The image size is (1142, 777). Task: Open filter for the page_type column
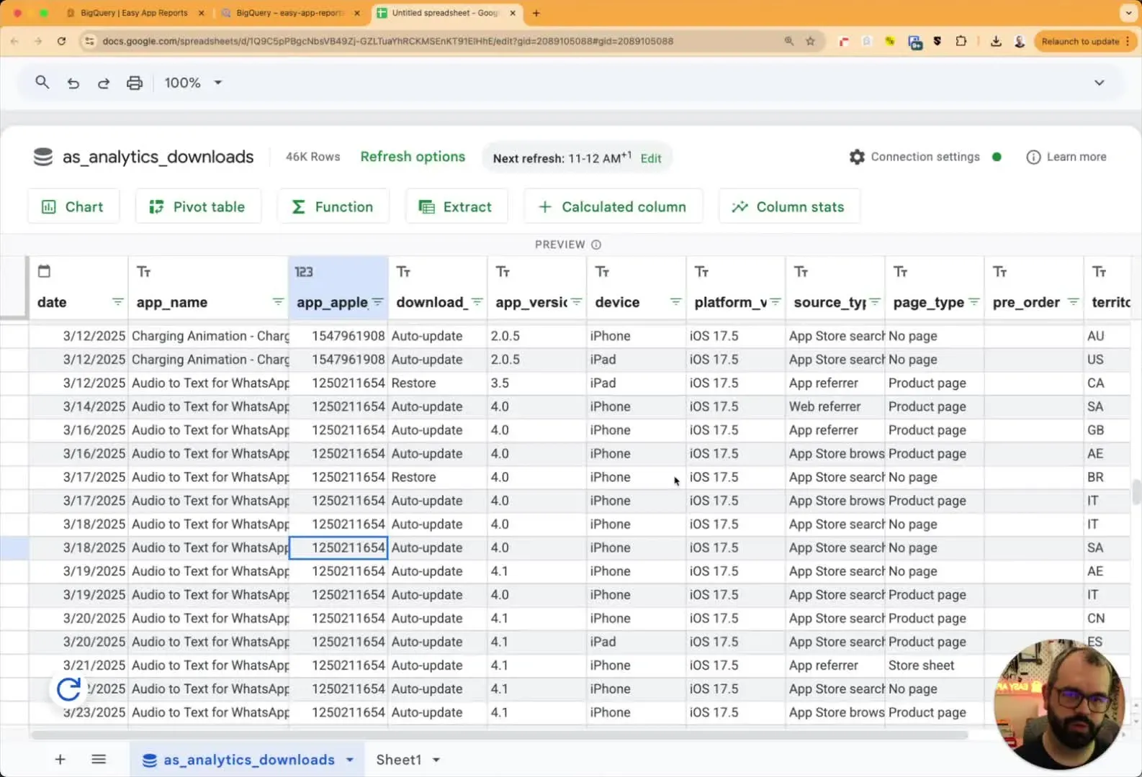[x=974, y=302]
